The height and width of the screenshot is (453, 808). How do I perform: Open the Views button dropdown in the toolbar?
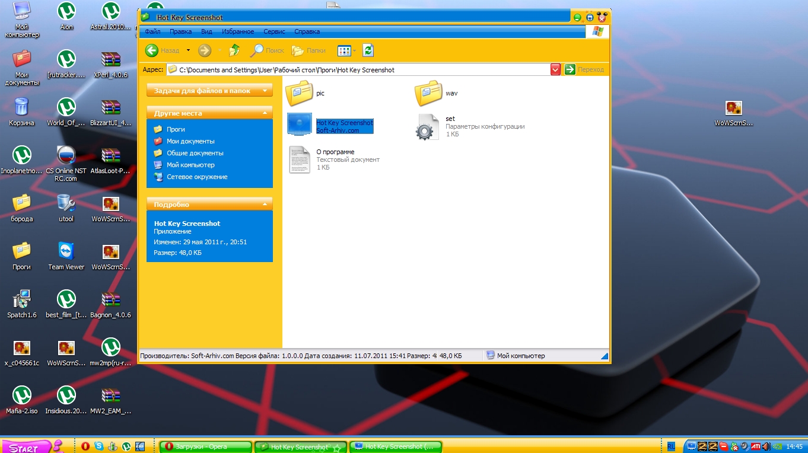[x=354, y=51]
